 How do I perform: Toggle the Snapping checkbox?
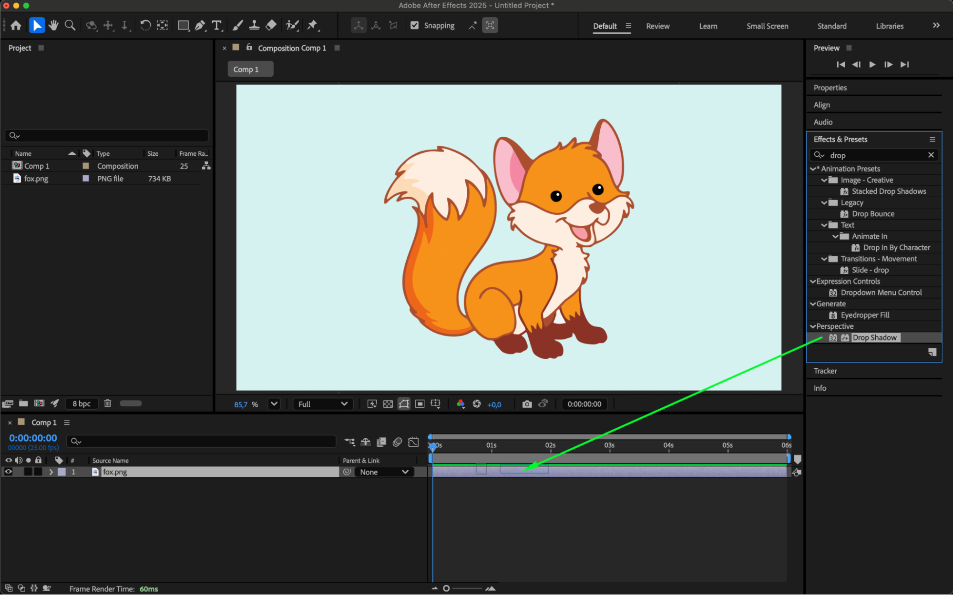tap(415, 25)
